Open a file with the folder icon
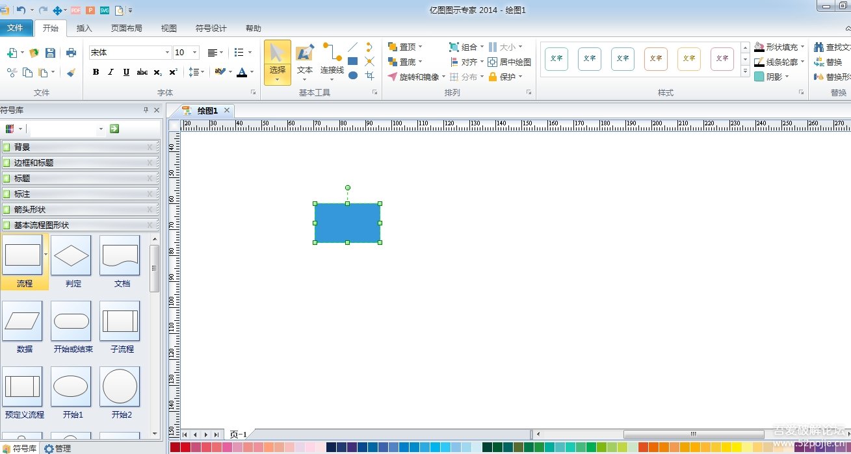Viewport: 851px width, 454px height. 34,53
